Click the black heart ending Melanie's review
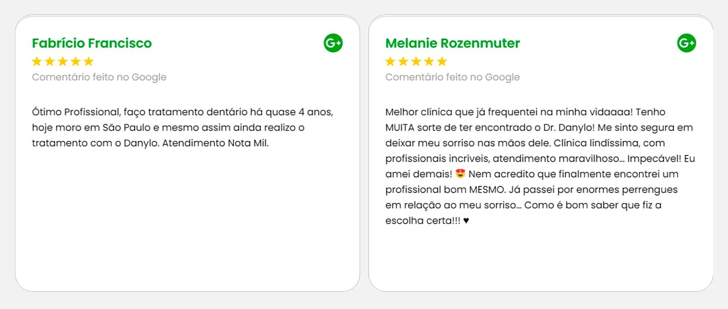 coord(466,221)
